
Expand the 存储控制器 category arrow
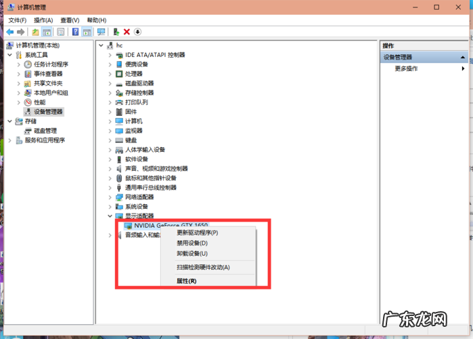click(110, 93)
